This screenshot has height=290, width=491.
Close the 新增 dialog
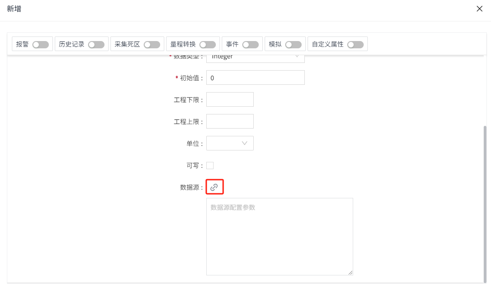(x=480, y=9)
